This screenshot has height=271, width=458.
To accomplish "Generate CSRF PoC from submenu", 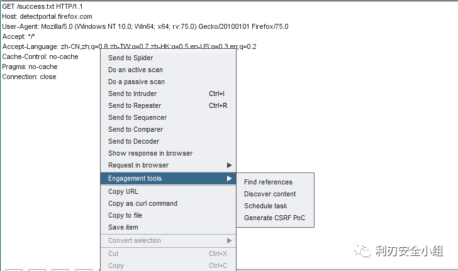I will click(274, 218).
